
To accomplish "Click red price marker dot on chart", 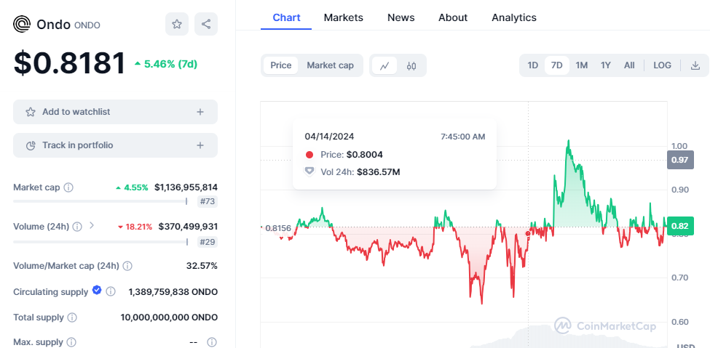I will point(528,234).
